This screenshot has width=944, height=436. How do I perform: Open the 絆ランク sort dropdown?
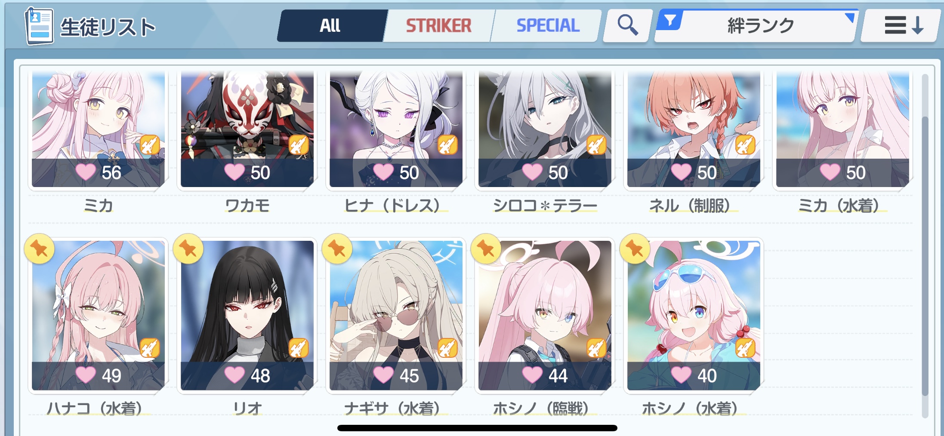[756, 26]
